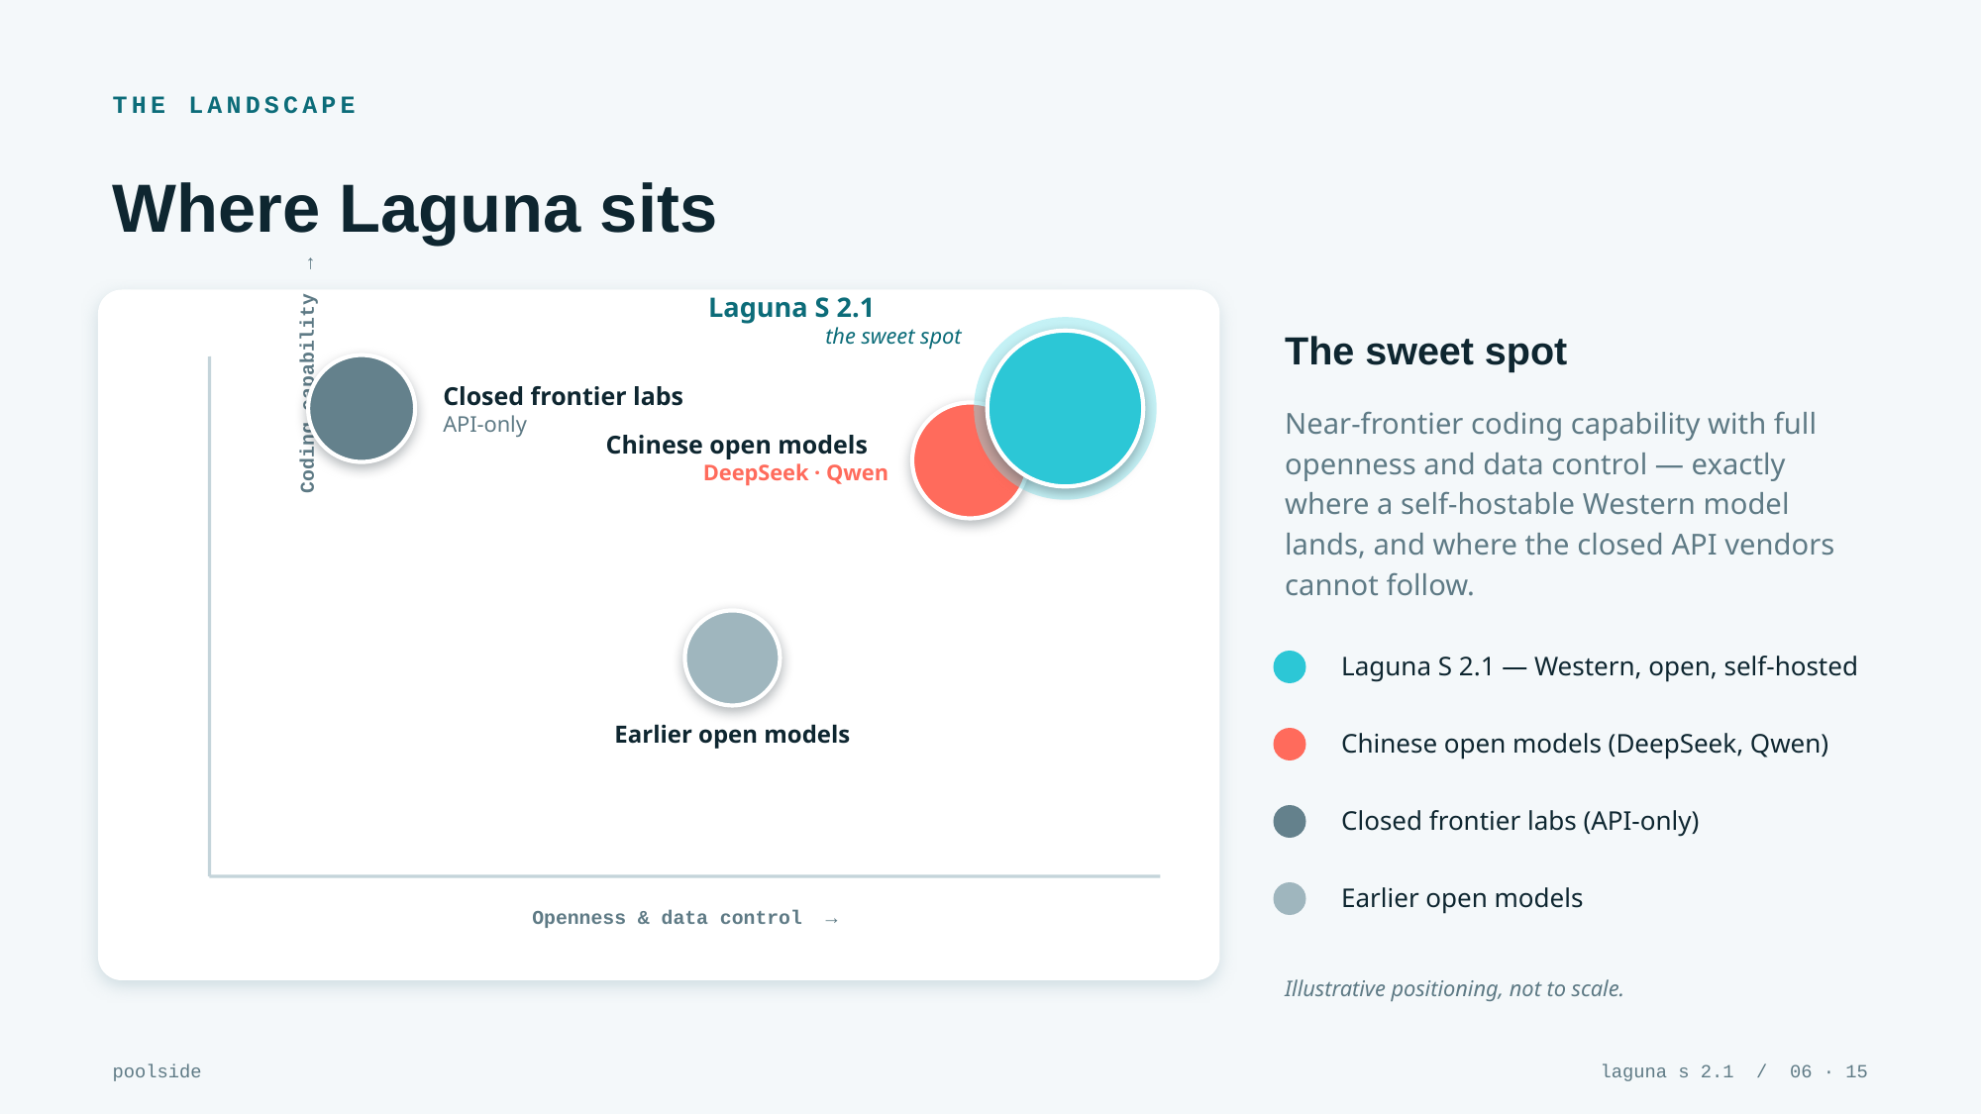This screenshot has width=1981, height=1114.
Task: Click 'the sweet spot' italic caption
Action: (892, 337)
